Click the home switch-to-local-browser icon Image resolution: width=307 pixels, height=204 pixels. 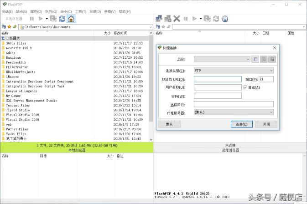(71, 19)
